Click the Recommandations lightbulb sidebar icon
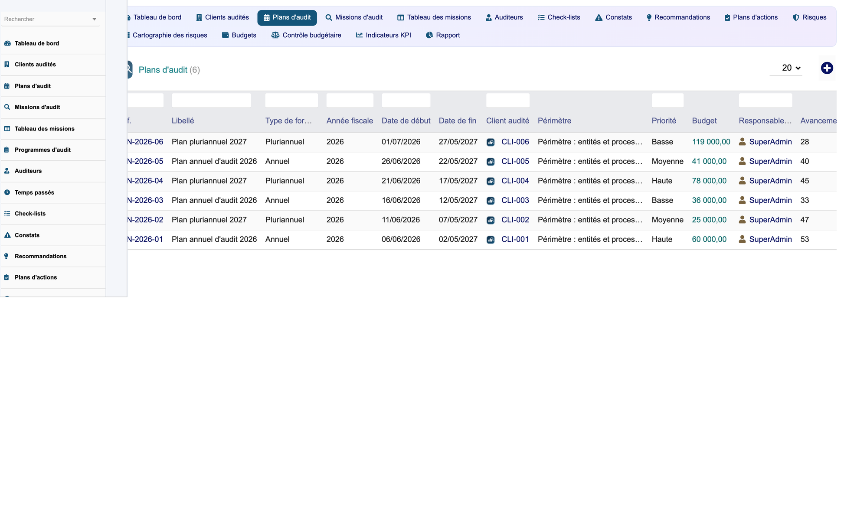Screen dimensions: 844x527 coord(7,256)
